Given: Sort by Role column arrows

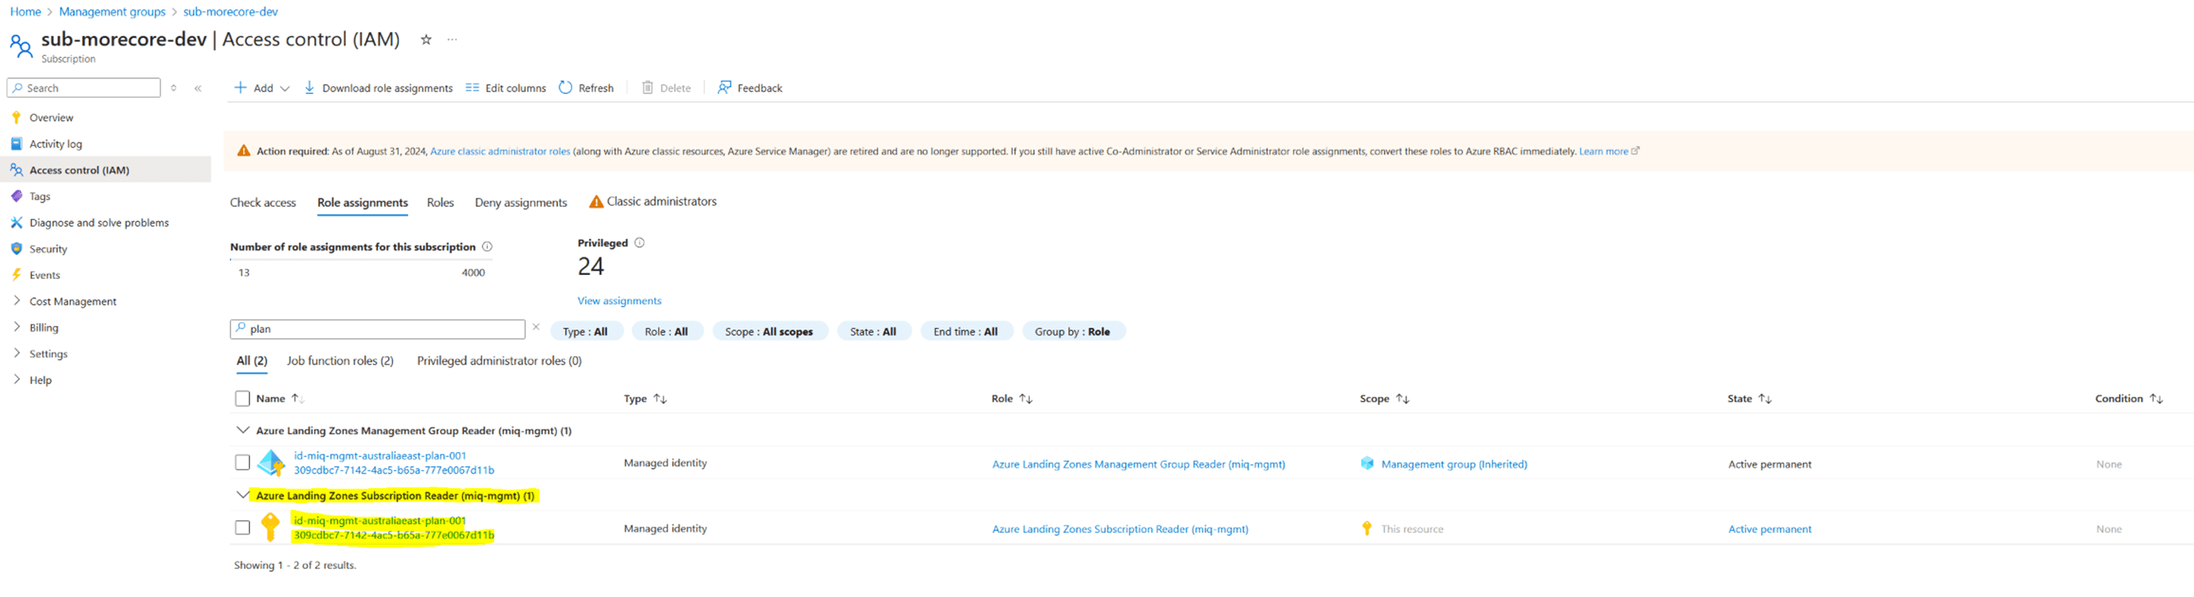Looking at the screenshot, I should pos(1026,399).
